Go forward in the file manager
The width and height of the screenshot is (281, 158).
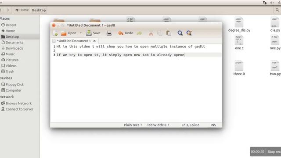coord(8,10)
